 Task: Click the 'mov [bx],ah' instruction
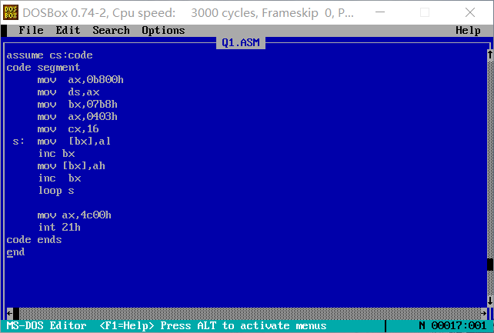(x=72, y=166)
